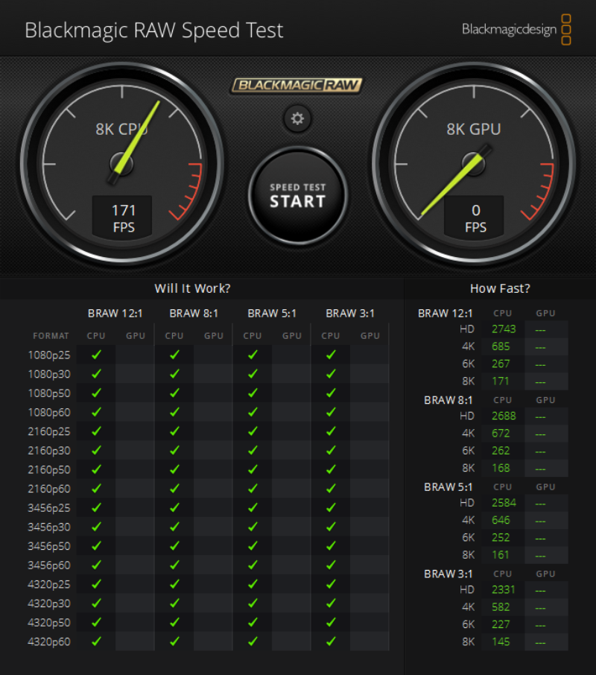This screenshot has width=596, height=675.
Task: Click 2160p60 BRAW 8:1 CPU checkmark
Action: coord(175,489)
